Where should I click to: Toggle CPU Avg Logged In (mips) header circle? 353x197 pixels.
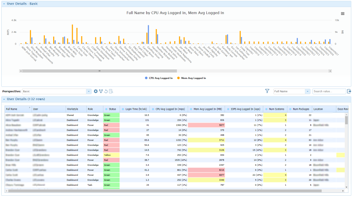pyautogui.click(x=153, y=109)
